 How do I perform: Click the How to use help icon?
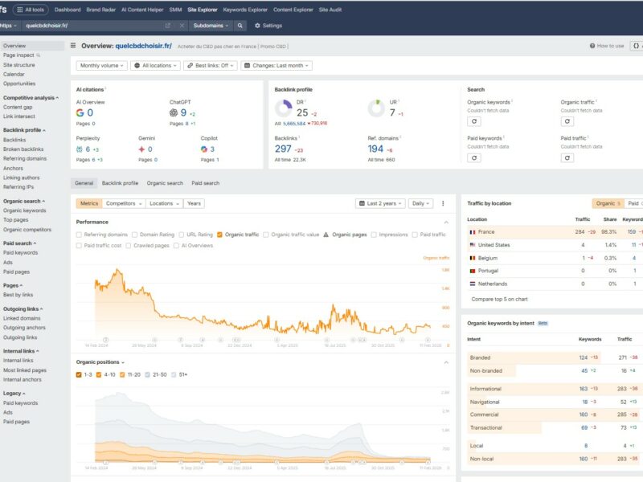(x=592, y=46)
